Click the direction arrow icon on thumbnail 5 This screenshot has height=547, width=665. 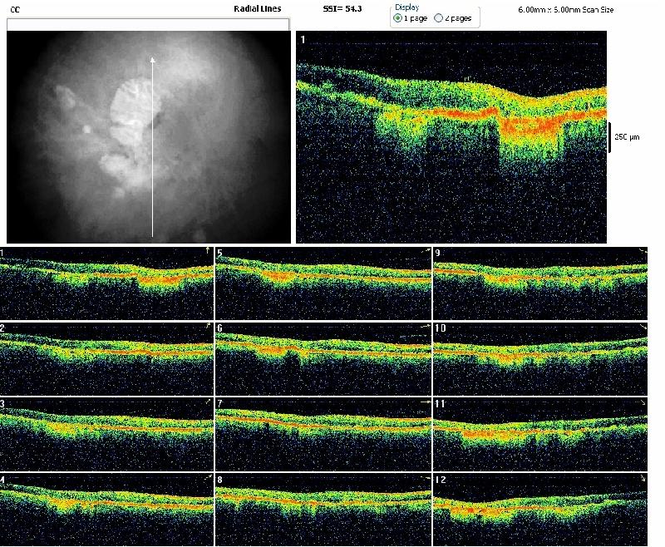coord(425,249)
